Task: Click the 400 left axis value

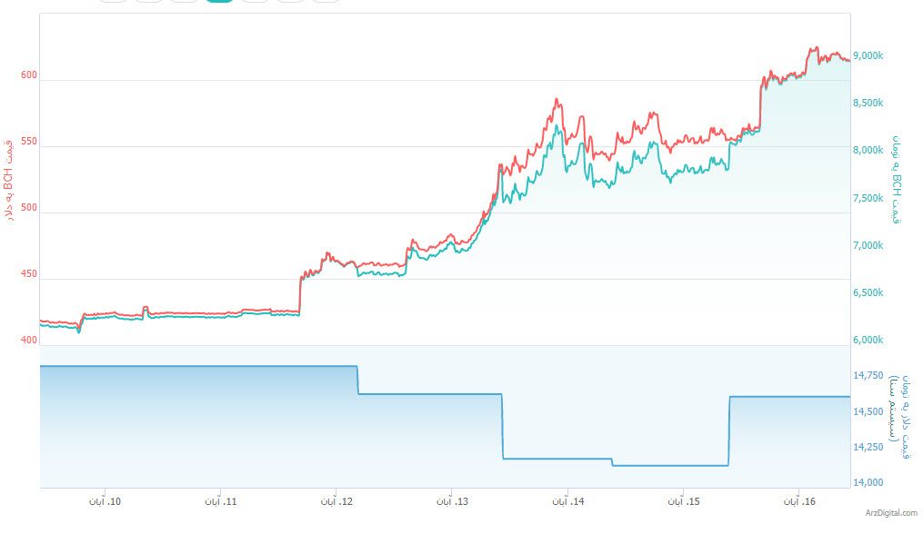Action: pyautogui.click(x=29, y=341)
